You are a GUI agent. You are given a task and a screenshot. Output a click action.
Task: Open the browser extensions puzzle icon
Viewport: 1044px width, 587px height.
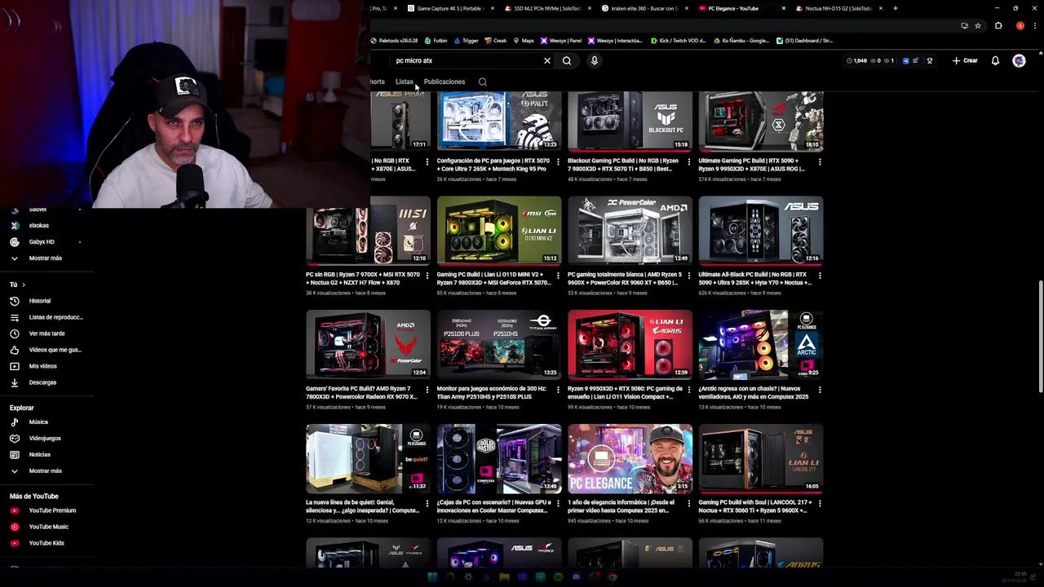pos(998,26)
